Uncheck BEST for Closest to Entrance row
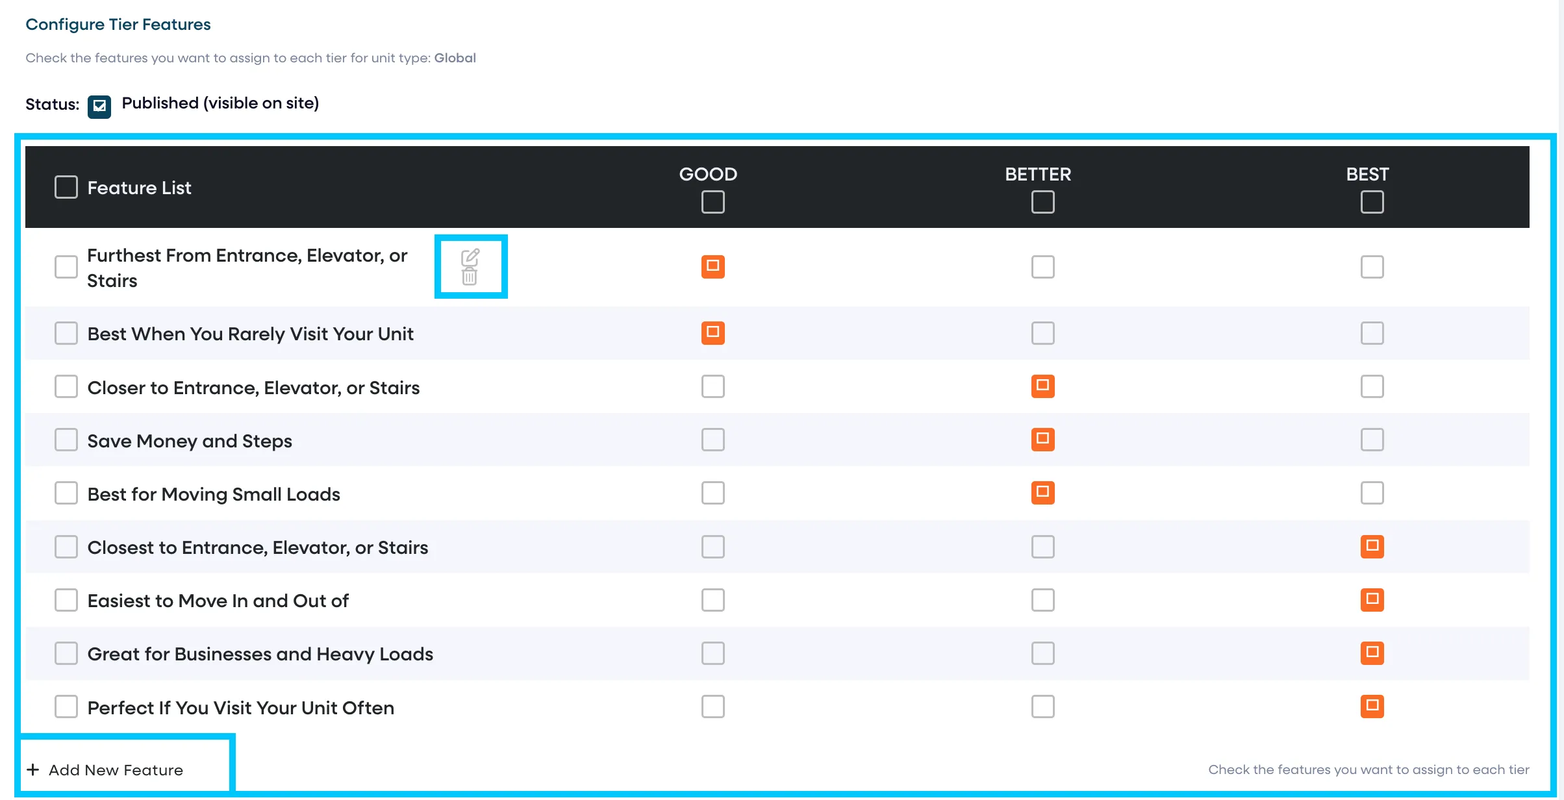 [x=1372, y=547]
